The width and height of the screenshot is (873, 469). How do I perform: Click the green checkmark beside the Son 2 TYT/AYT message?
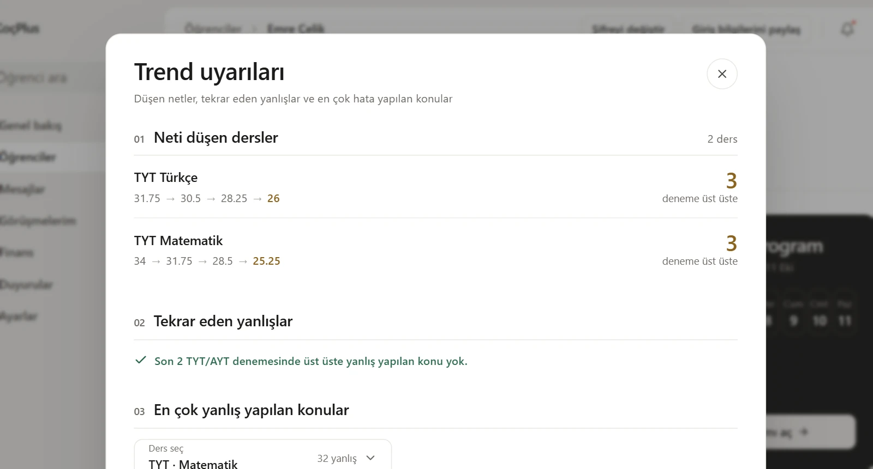(x=141, y=361)
